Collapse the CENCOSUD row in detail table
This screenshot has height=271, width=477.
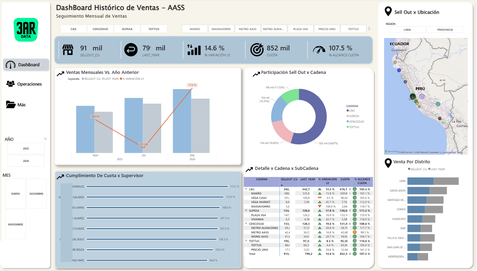click(246, 224)
